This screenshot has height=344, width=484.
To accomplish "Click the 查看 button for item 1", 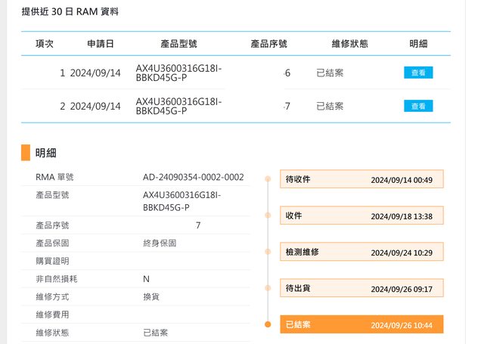I will coord(418,73).
